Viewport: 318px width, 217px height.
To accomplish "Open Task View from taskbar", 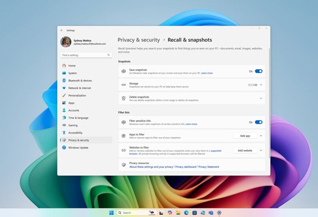I will tap(161, 213).
